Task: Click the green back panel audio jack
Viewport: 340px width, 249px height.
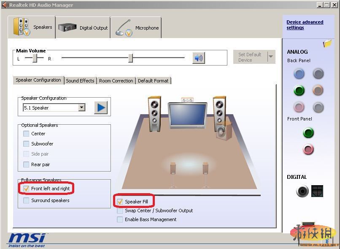Action: (x=299, y=90)
